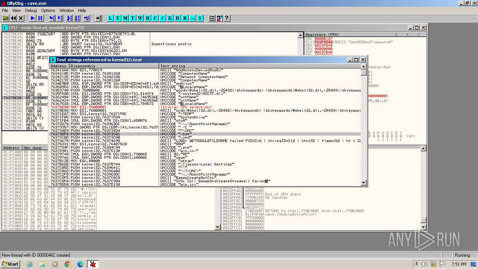
Task: Show the Call stack window (K)
Action: [x=170, y=18]
